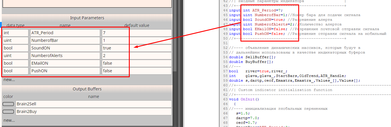Click code line 'double SellBuffer[];'
Screen dimensions: 391x127
[x=252, y=57]
